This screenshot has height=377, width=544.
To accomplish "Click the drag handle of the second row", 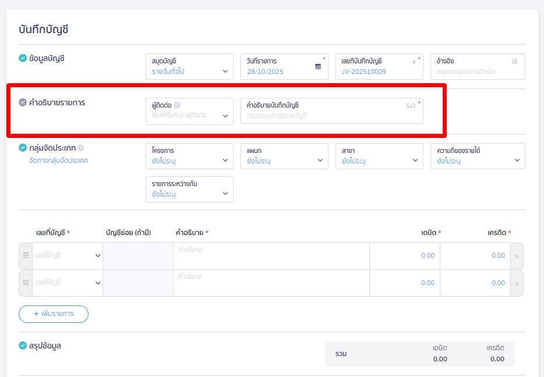I will click(26, 283).
